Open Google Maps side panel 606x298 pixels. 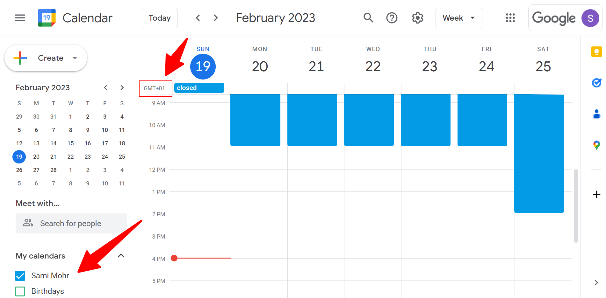tap(596, 145)
